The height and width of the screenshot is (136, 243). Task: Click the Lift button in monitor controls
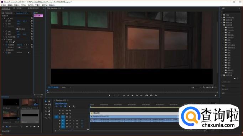coord(146,96)
